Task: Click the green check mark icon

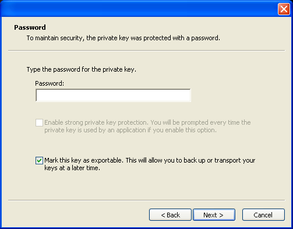Action: coord(39,160)
